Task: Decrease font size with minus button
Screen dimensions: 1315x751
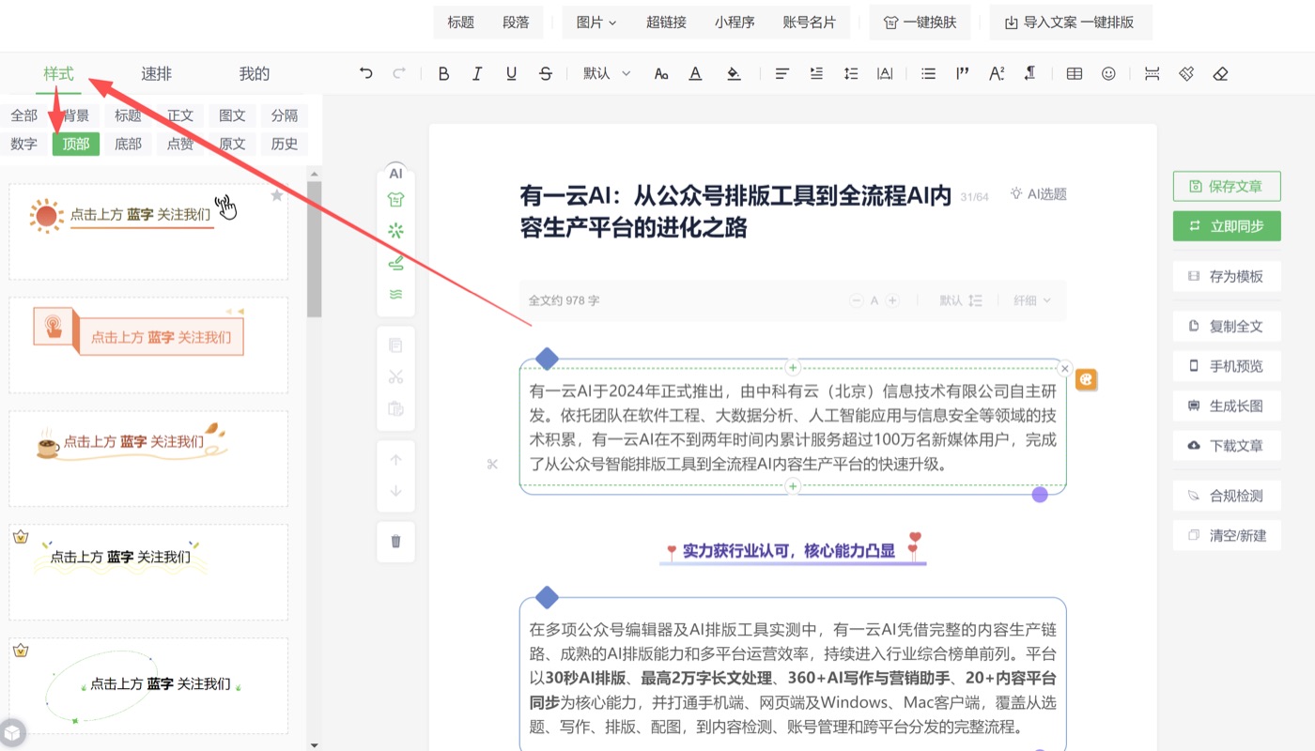Action: click(857, 300)
